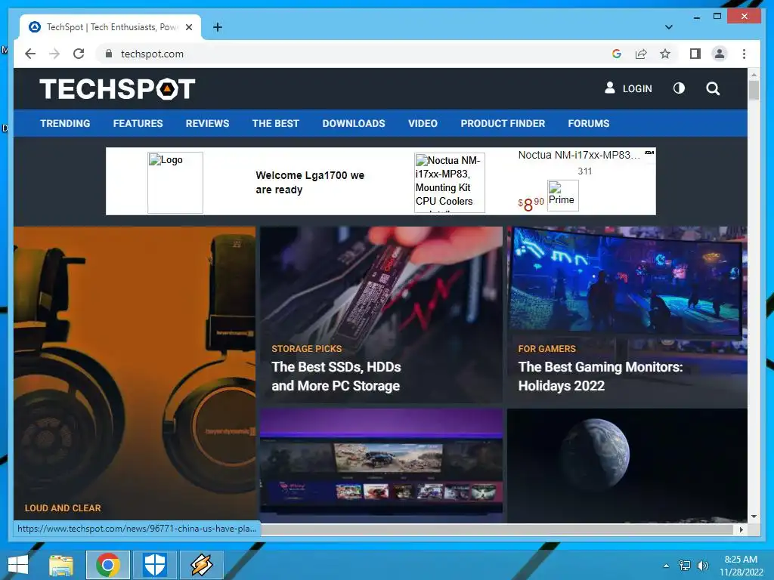
Task: Open the moon image article thumbnail
Action: tap(627, 465)
